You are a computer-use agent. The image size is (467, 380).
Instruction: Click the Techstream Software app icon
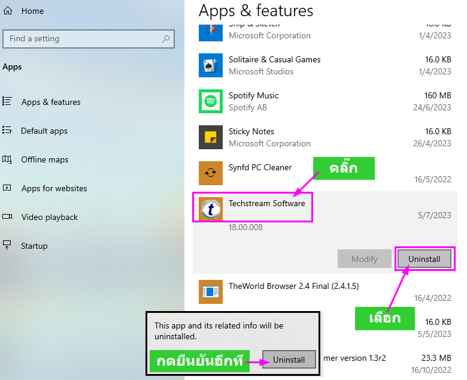[211, 209]
